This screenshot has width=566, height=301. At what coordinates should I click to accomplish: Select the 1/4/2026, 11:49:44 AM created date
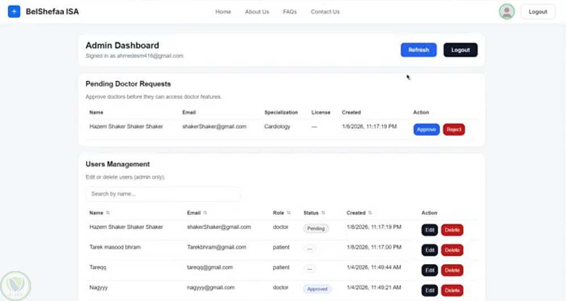point(374,268)
